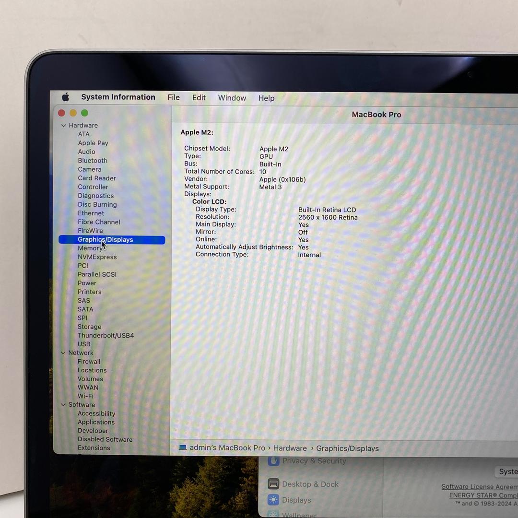Viewport: 518px width, 518px height.
Task: Click the Apple M2 heading
Action: (x=197, y=132)
